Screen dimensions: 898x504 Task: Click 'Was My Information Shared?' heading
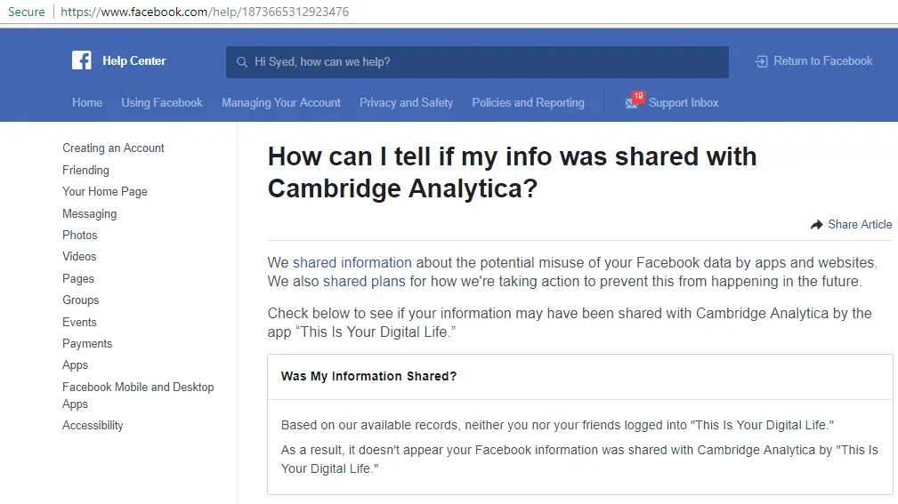point(368,376)
